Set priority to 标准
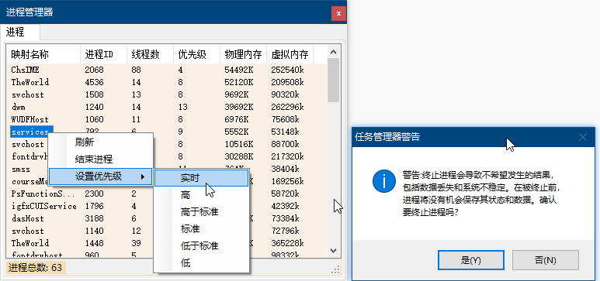The image size is (600, 281). coord(201,228)
